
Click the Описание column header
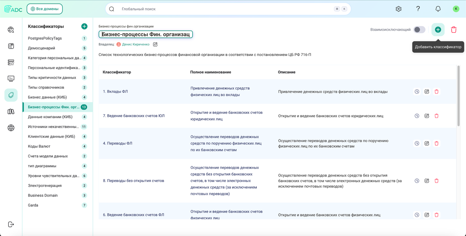[x=287, y=72]
